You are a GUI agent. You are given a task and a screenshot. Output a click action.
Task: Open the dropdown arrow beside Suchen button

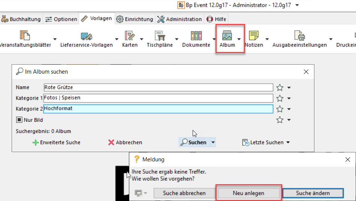pyautogui.click(x=213, y=142)
